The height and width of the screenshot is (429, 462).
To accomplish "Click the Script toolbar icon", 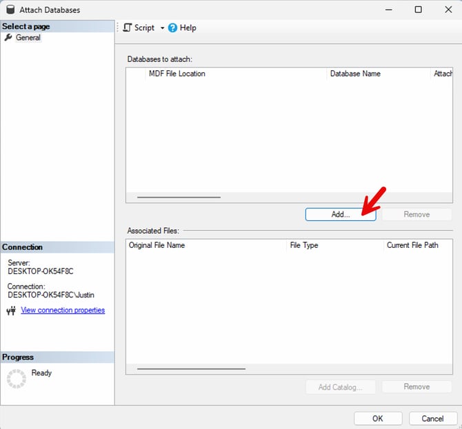I will (127, 28).
